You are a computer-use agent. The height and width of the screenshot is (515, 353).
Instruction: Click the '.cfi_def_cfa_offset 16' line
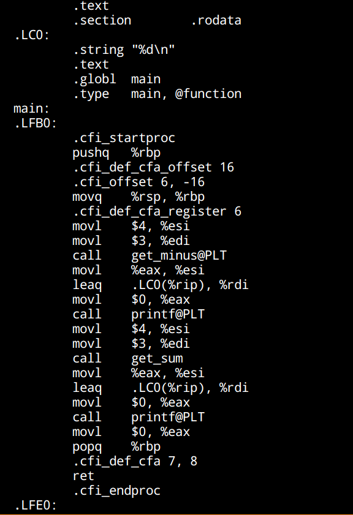153,167
